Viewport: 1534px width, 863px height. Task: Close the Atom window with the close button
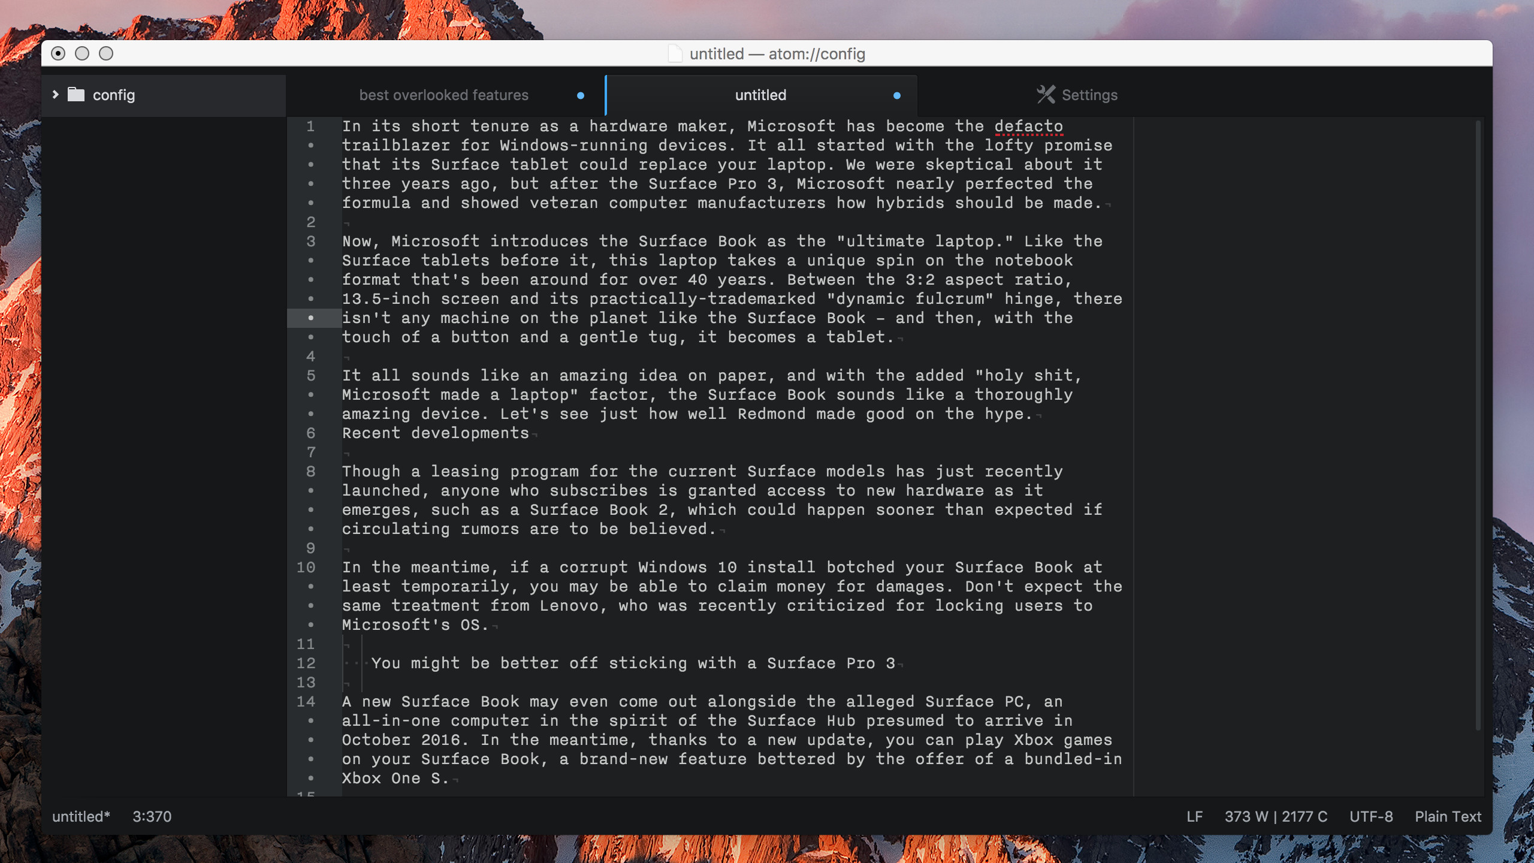click(x=58, y=53)
